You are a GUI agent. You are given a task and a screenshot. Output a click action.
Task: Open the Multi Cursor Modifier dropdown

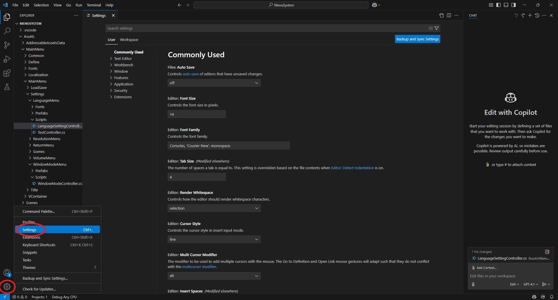pyautogui.click(x=214, y=276)
